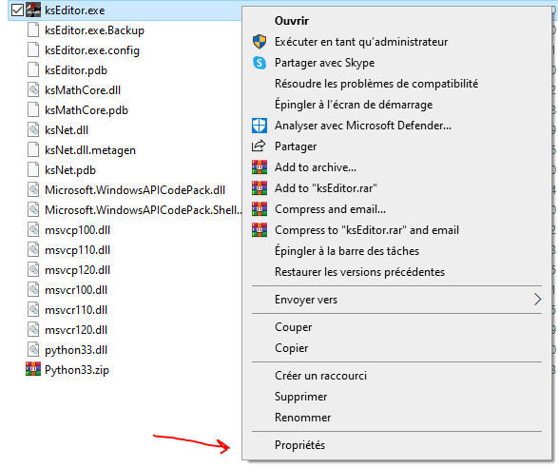Expand the Envoyer vers submenu arrow

538,300
